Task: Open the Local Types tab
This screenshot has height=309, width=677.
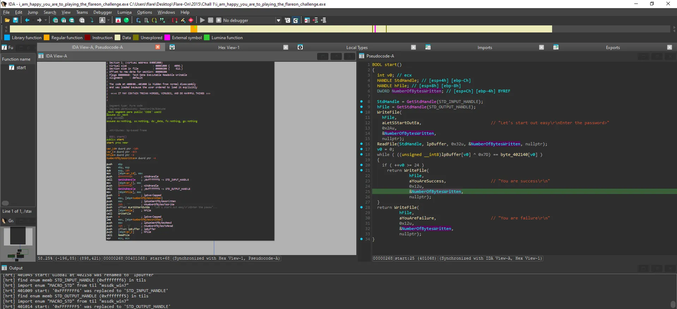Action: (357, 48)
